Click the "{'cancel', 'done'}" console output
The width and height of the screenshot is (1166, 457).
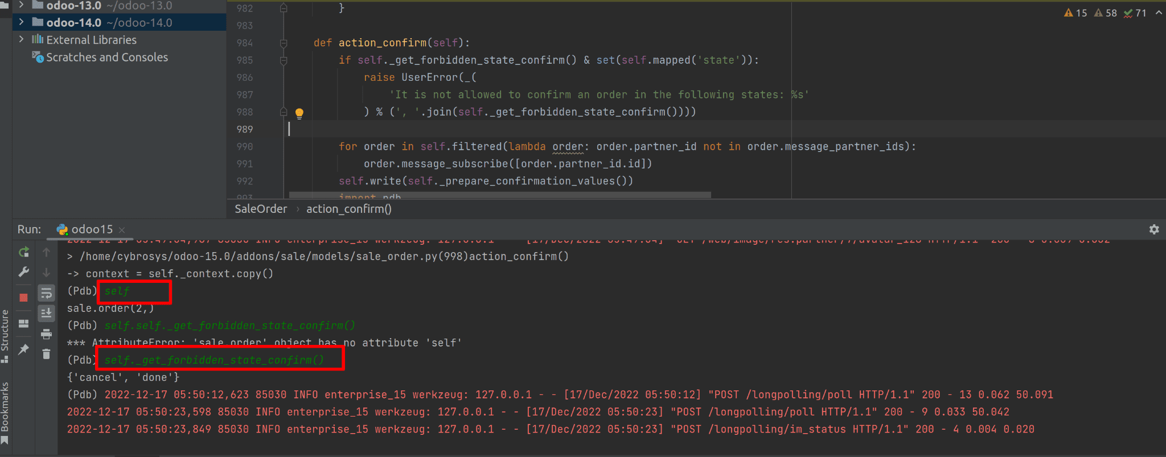coord(123,377)
